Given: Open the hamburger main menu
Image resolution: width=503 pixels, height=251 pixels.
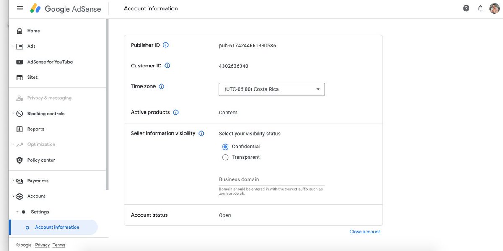Looking at the screenshot, I should tap(20, 8).
